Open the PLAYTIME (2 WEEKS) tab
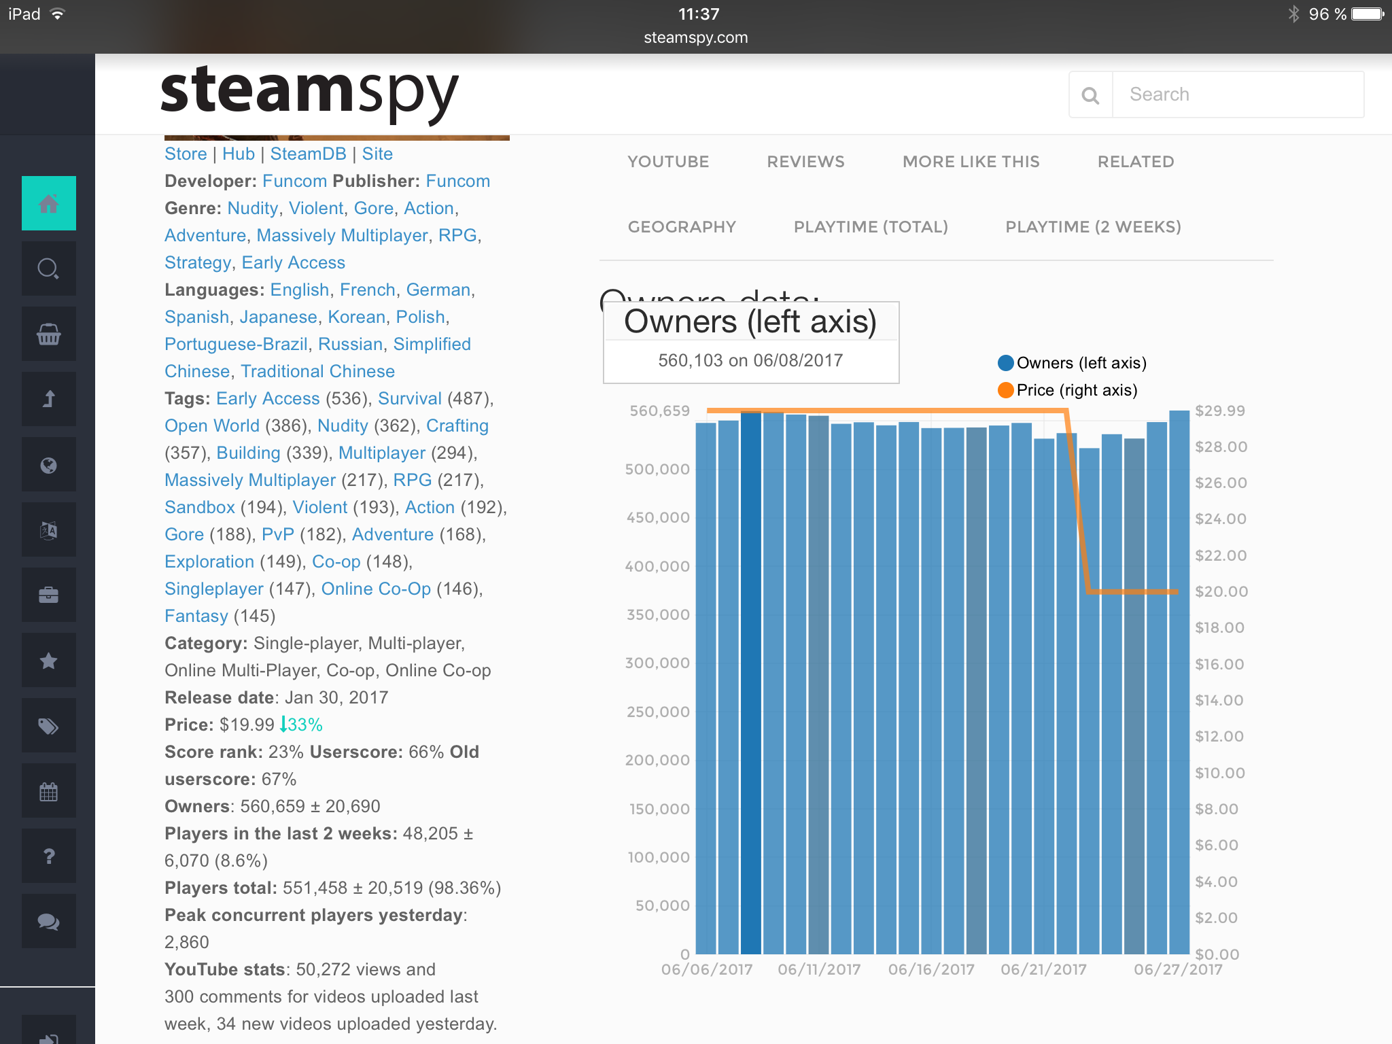 (x=1093, y=227)
